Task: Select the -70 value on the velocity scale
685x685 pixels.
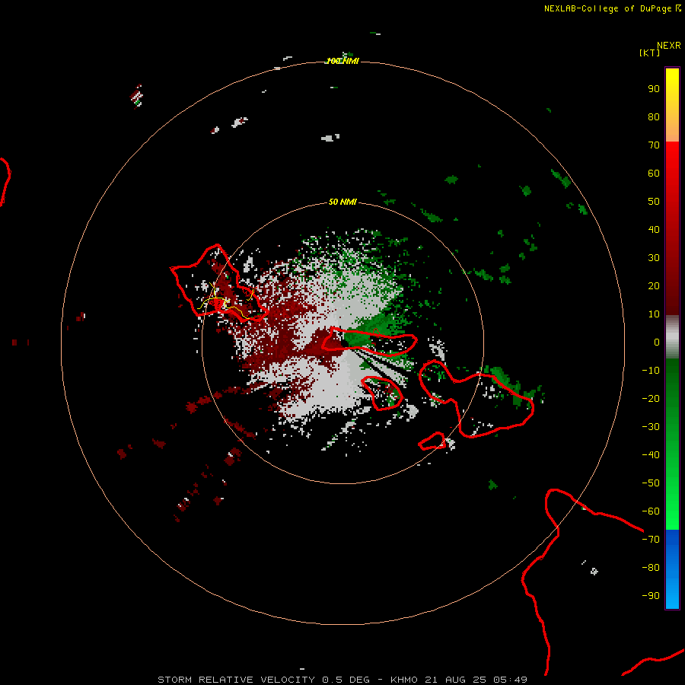Action: 651,540
